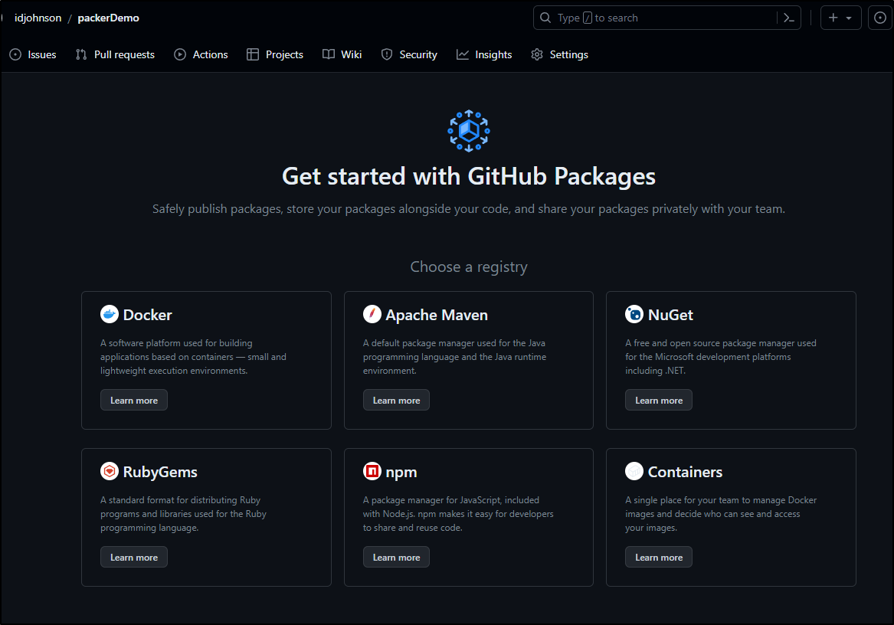894x625 pixels.
Task: Open the idjohnson owner link
Action: coord(38,18)
